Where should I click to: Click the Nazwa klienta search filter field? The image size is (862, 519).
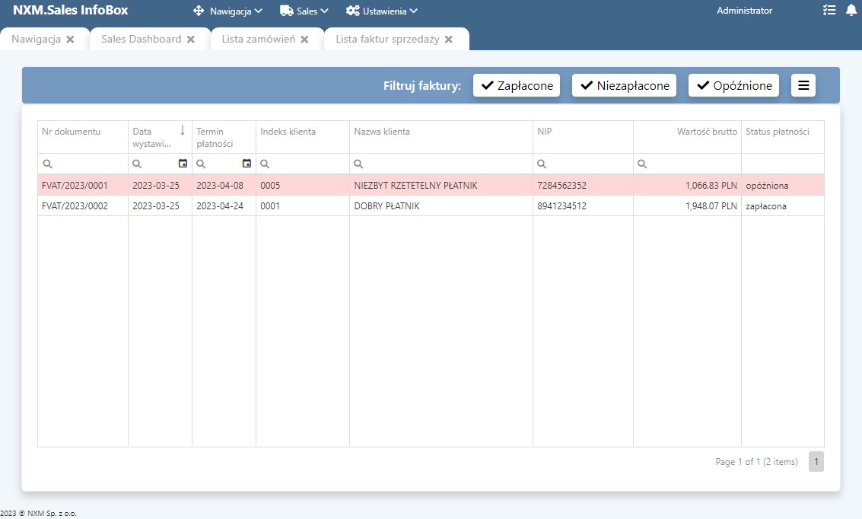click(445, 164)
